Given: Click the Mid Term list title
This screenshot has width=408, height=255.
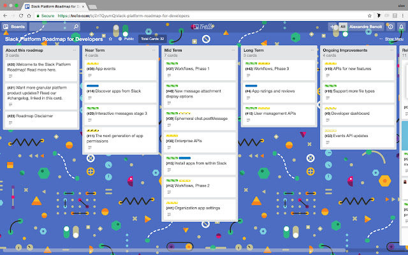Looking at the screenshot, I should (173, 50).
